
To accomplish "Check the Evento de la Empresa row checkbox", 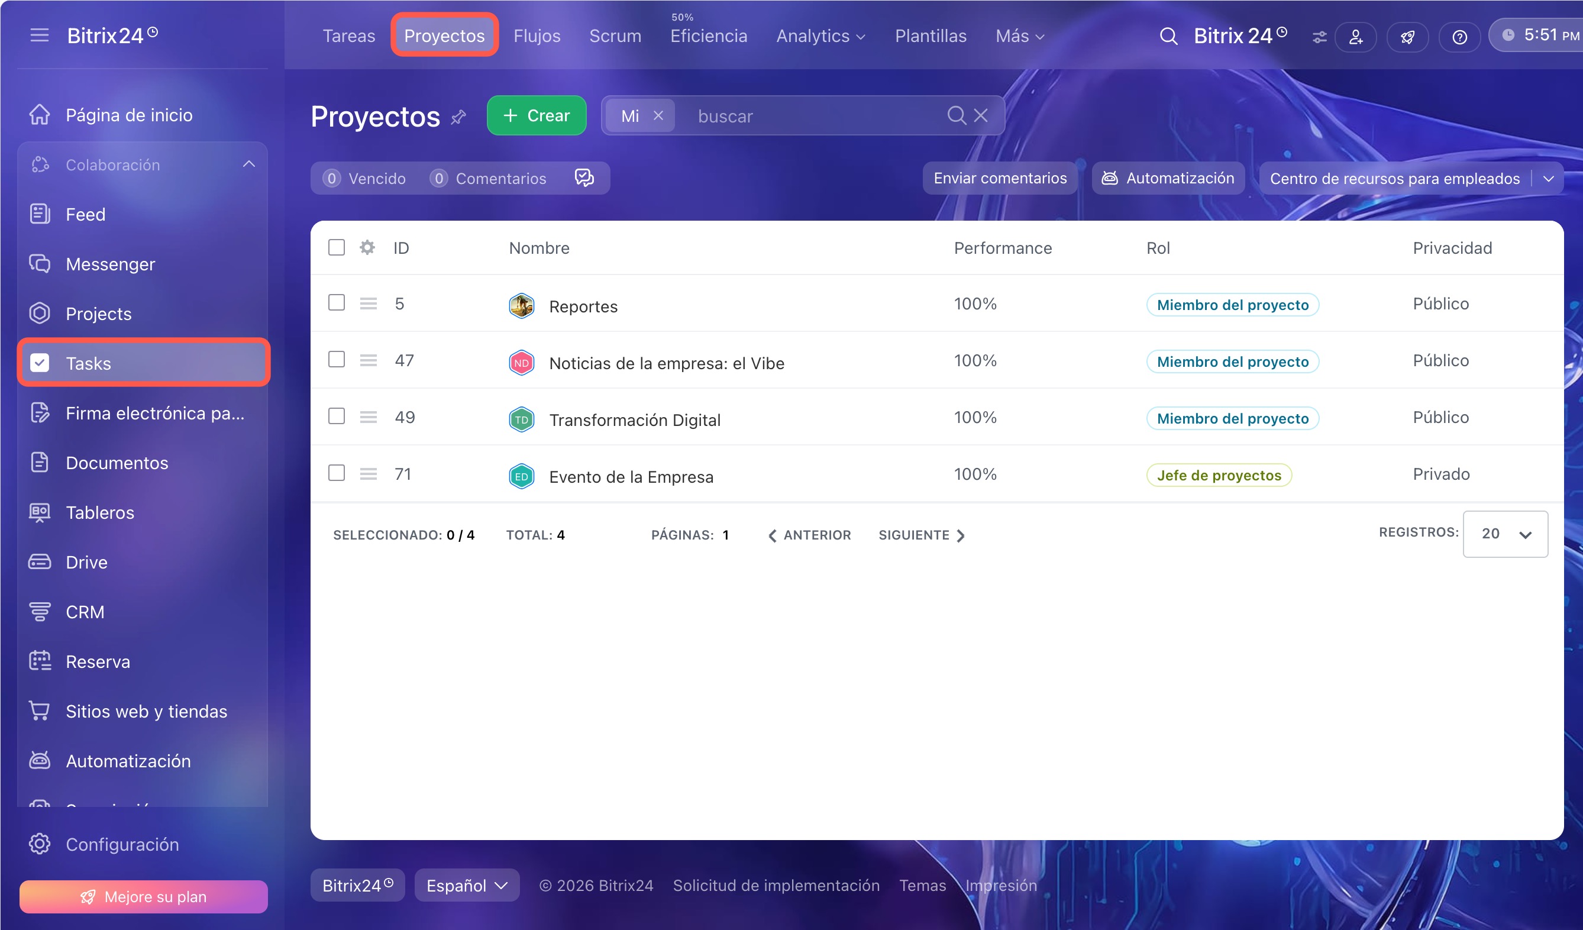I will pyautogui.click(x=337, y=473).
